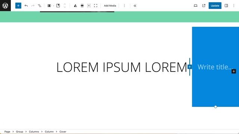Click the Add Media button
Image resolution: width=239 pixels, height=134 pixels.
[x=110, y=6]
